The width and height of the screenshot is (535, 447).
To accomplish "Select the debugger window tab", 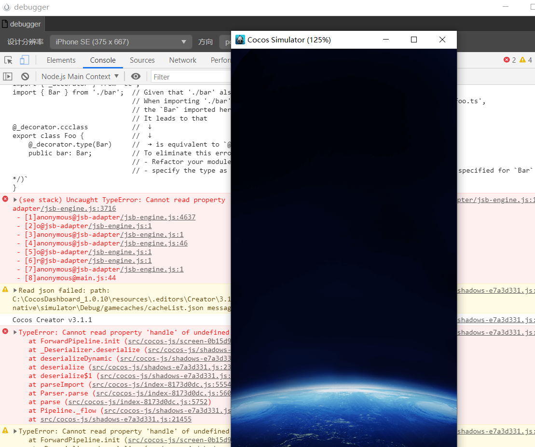I will click(22, 24).
